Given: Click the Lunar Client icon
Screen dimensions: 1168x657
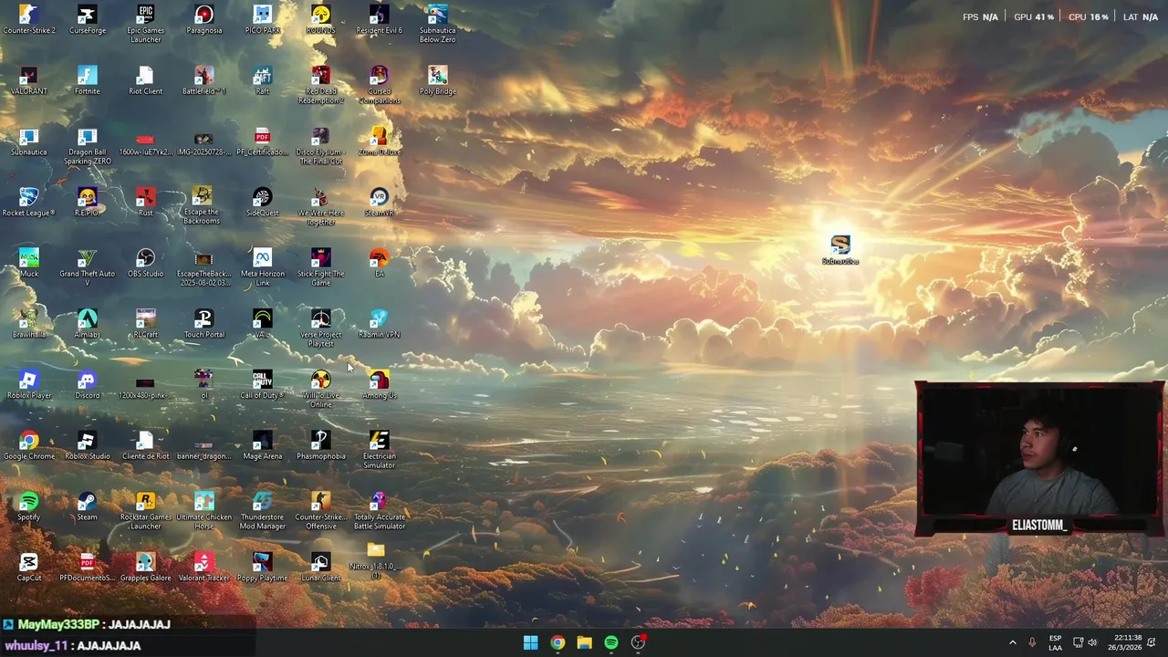Looking at the screenshot, I should (320, 568).
